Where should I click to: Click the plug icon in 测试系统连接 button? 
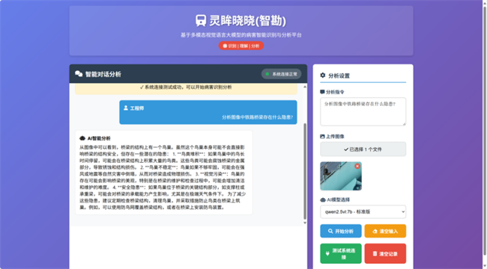(x=327, y=253)
